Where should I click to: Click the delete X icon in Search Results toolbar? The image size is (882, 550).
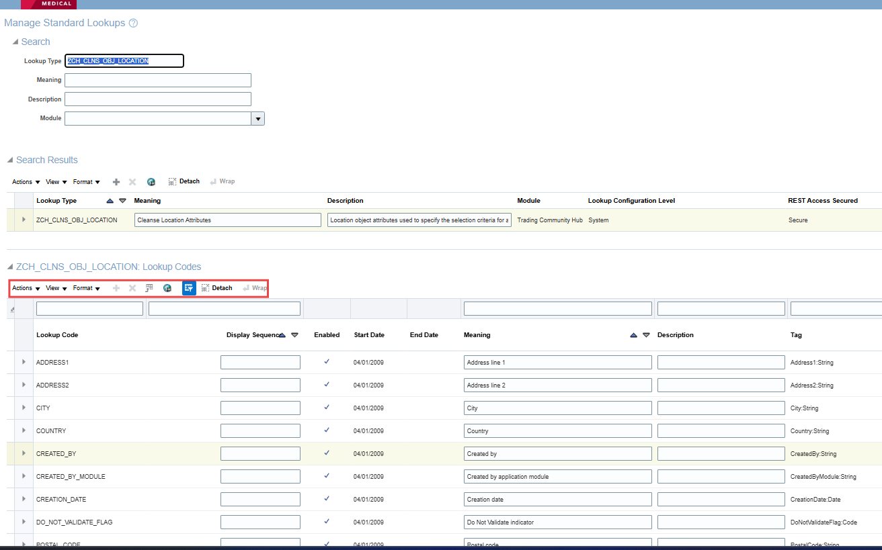(132, 181)
